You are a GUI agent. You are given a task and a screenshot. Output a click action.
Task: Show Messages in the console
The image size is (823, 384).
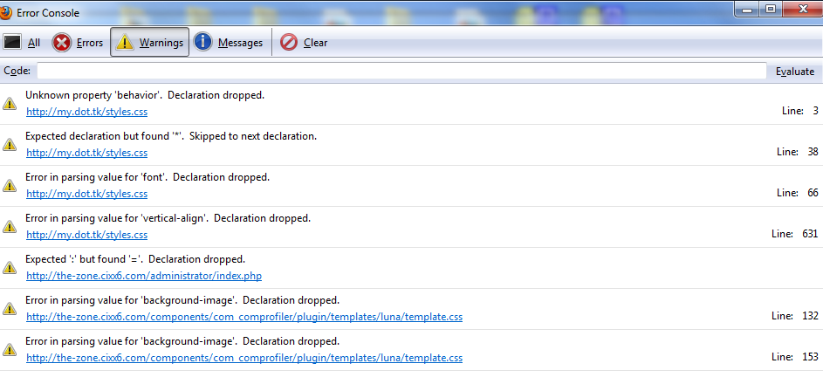(229, 43)
